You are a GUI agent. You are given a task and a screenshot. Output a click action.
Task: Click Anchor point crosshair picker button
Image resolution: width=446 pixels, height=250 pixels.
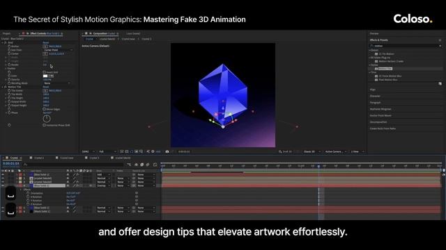point(45,47)
